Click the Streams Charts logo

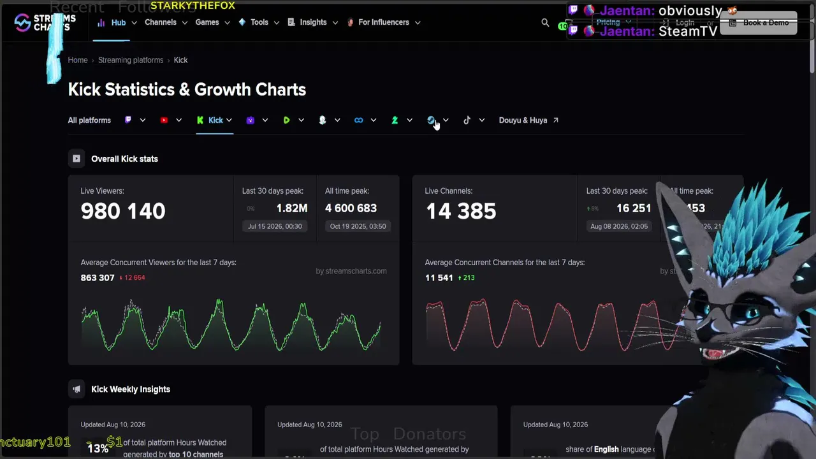pyautogui.click(x=45, y=22)
